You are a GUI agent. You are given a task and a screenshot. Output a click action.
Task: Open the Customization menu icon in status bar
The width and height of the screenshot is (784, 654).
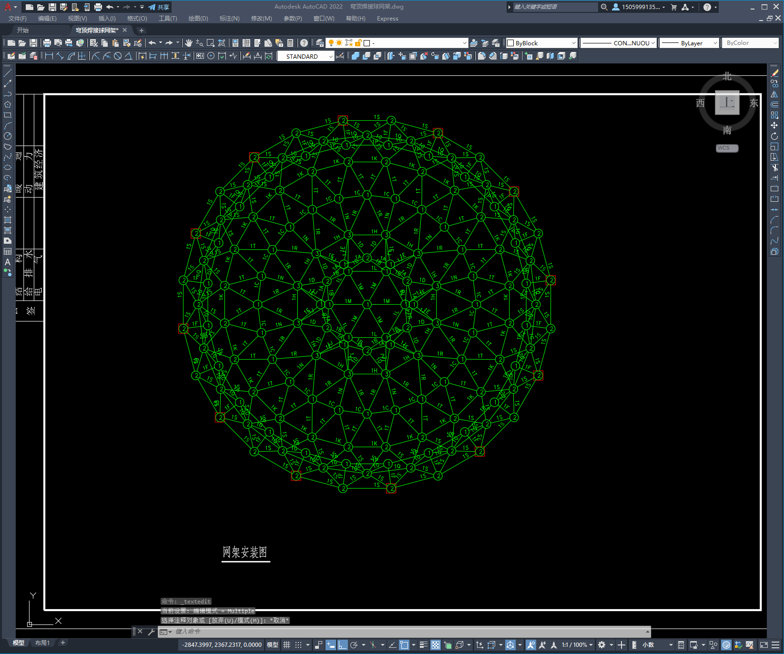click(776, 645)
